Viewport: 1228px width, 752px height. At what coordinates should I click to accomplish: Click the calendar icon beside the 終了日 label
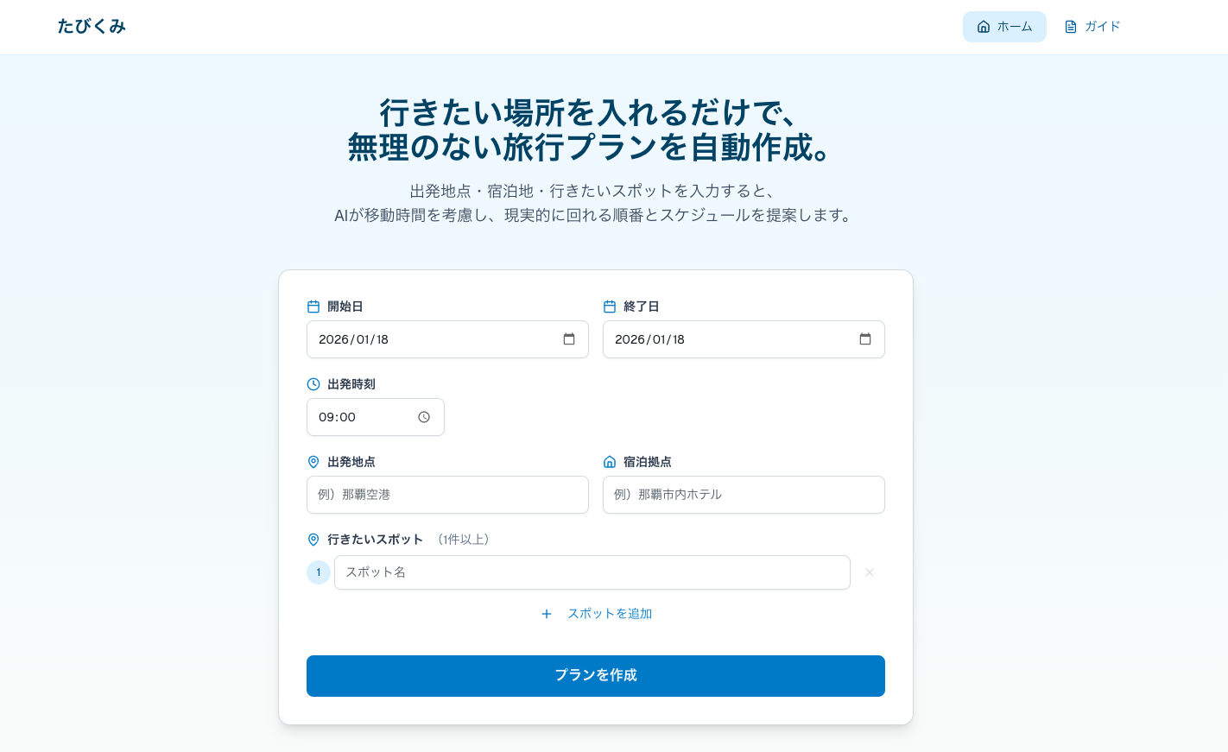tap(610, 306)
